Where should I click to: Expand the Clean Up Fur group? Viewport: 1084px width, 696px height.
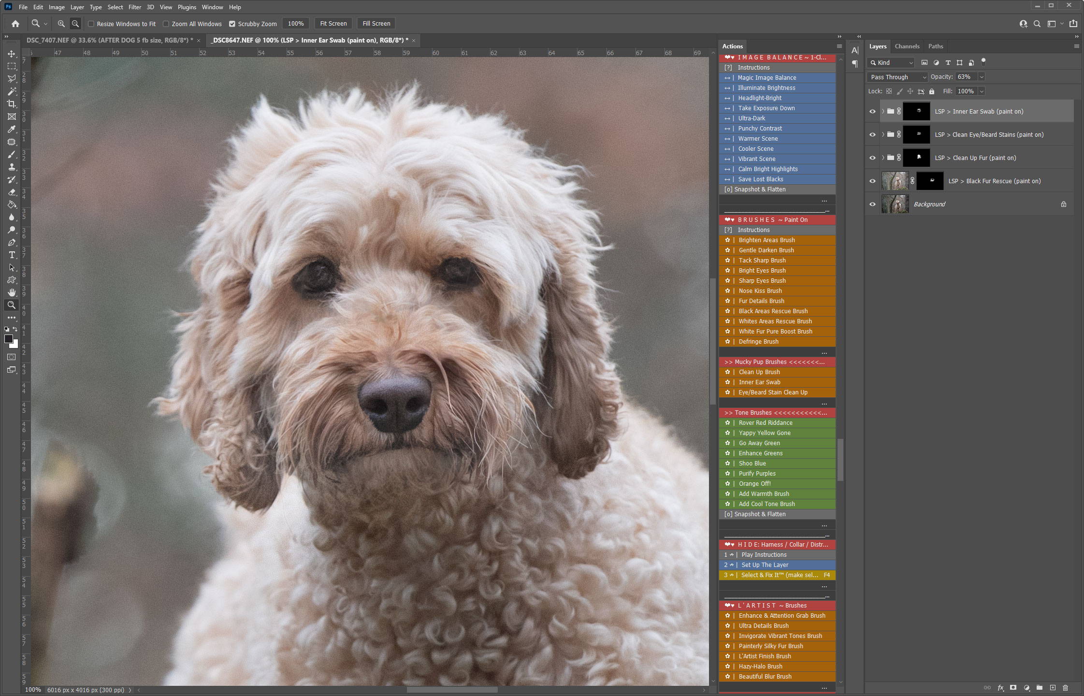pyautogui.click(x=883, y=158)
